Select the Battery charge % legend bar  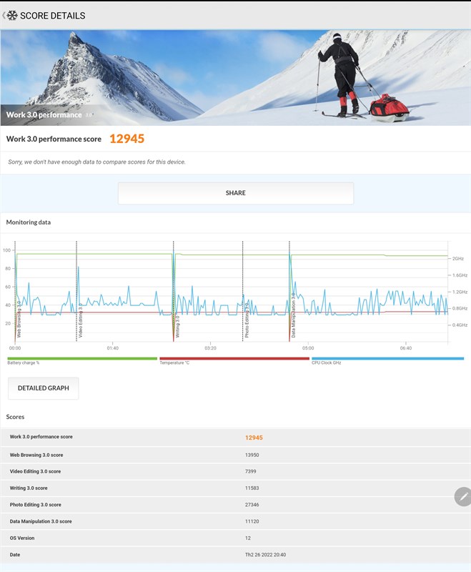pos(82,359)
